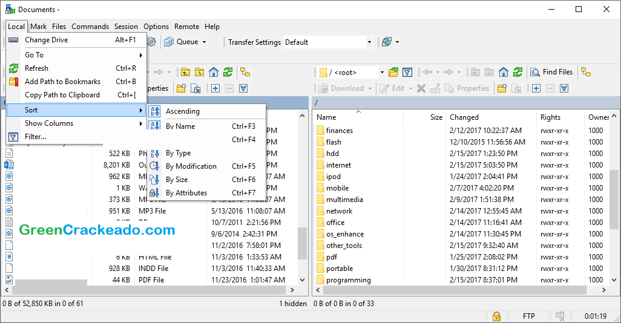621x323 pixels.
Task: Choose sort By Size
Action: click(206, 179)
